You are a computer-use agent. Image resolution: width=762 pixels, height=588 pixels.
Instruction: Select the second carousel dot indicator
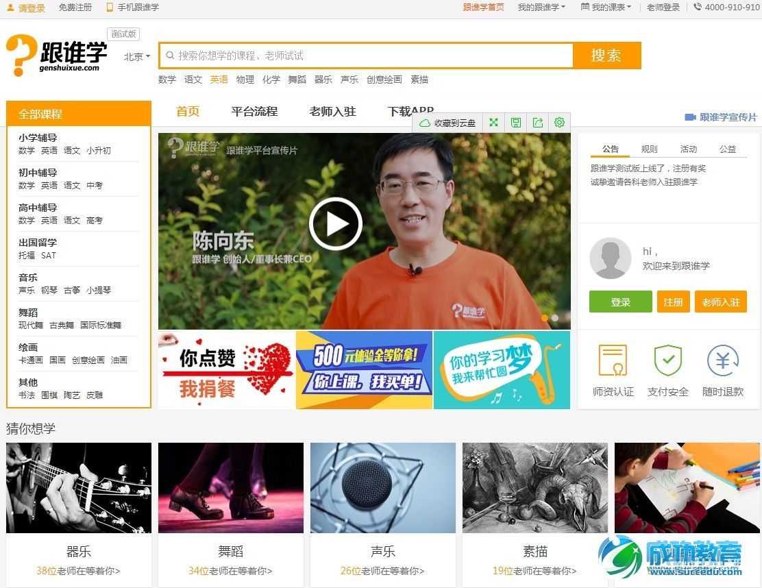(x=555, y=318)
